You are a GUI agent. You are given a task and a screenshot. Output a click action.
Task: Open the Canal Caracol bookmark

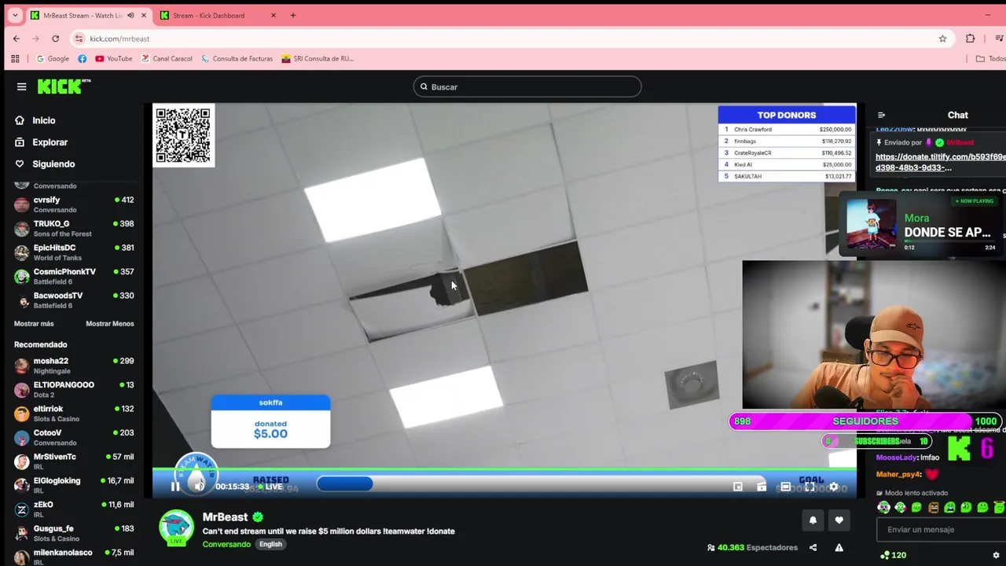pos(167,58)
